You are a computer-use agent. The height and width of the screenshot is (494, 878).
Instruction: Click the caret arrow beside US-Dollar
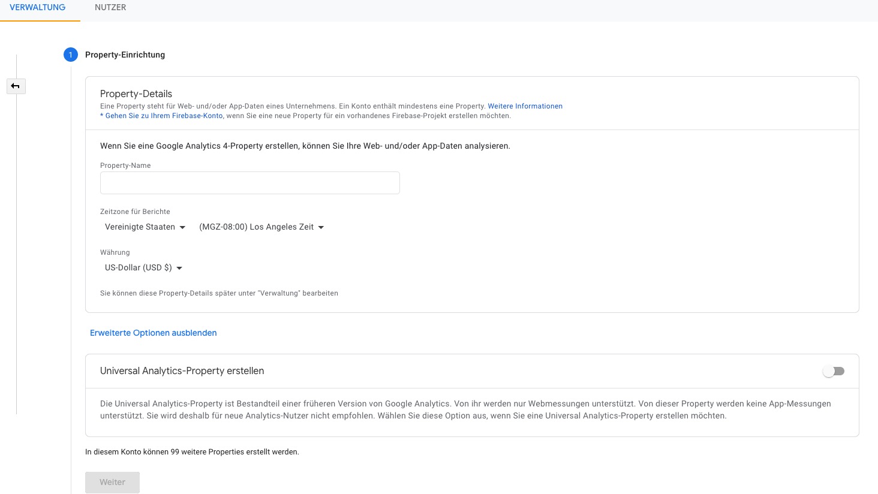[x=179, y=268]
